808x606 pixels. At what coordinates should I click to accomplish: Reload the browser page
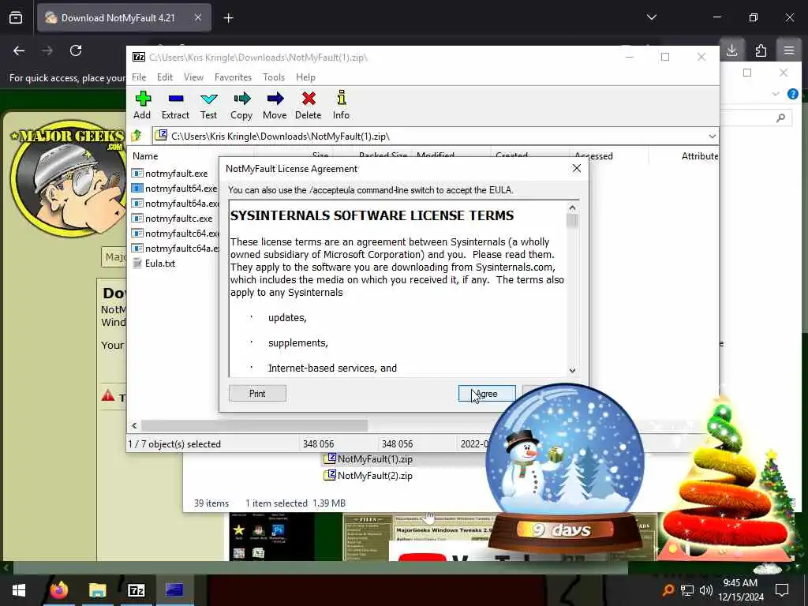(76, 50)
